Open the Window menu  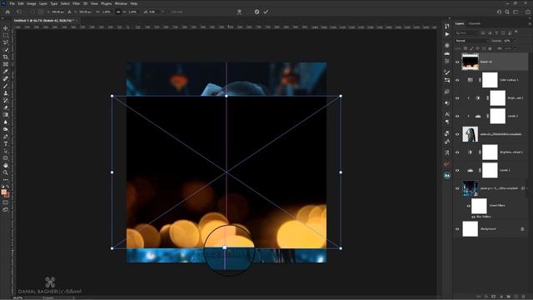click(x=121, y=3)
